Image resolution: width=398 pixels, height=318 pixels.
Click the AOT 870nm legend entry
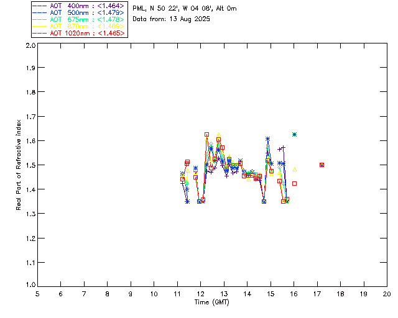[79, 26]
